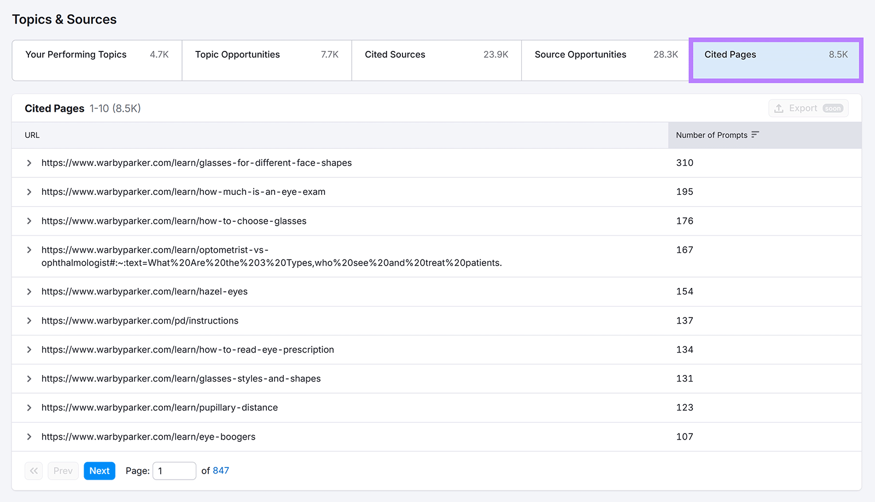875x502 pixels.
Task: Open the Topic Opportunities tab
Action: (x=266, y=60)
